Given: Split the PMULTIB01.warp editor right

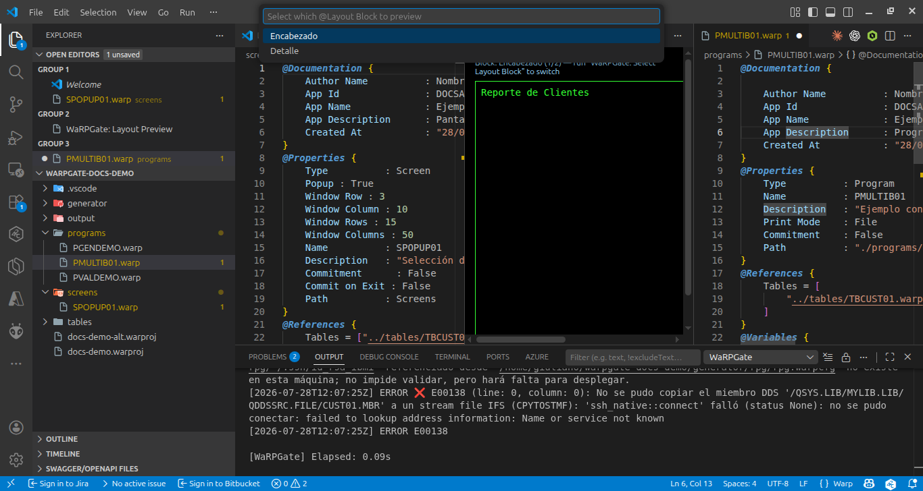Looking at the screenshot, I should pos(890,36).
